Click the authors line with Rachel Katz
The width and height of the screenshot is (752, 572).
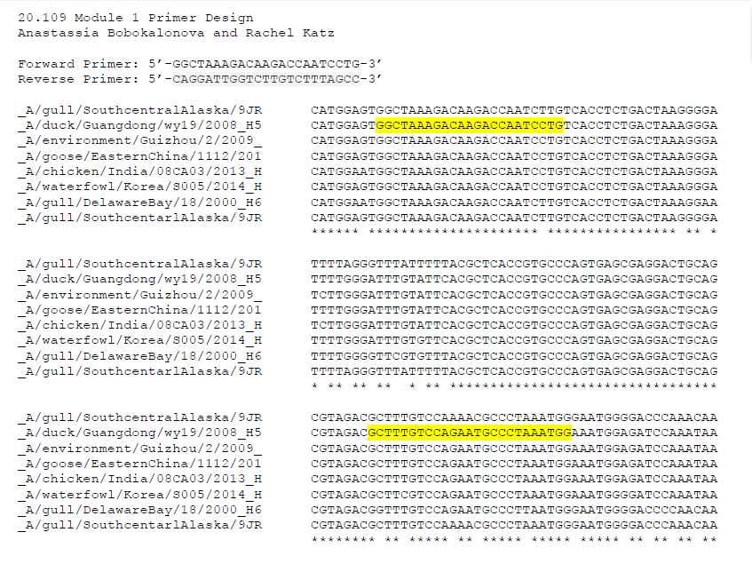point(176,33)
